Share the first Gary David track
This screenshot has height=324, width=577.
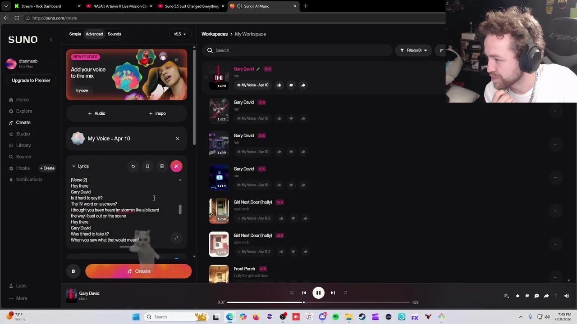[x=303, y=85]
